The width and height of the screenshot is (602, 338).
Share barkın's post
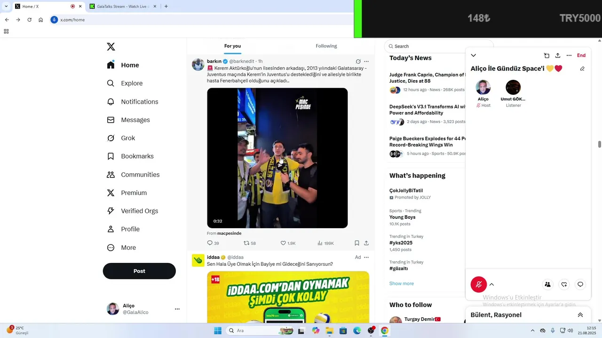click(x=366, y=243)
